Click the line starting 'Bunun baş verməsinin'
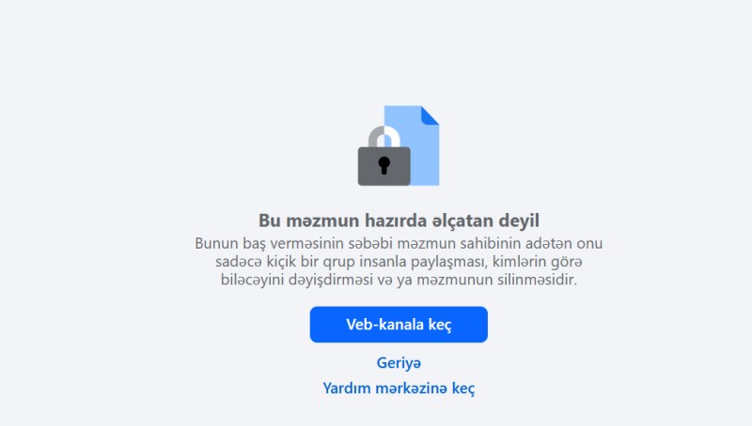The width and height of the screenshot is (752, 426). coord(399,243)
